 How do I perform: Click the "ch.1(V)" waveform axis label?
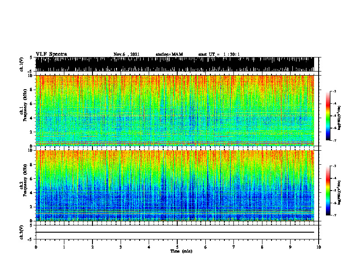(22, 64)
